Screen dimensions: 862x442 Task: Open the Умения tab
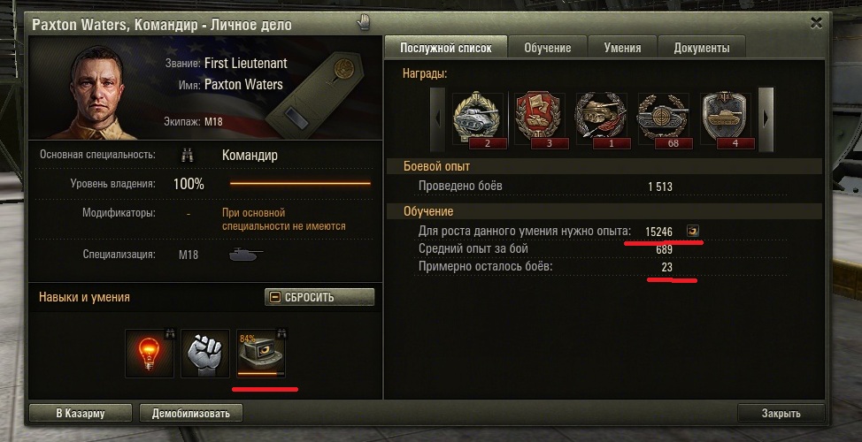coord(622,48)
